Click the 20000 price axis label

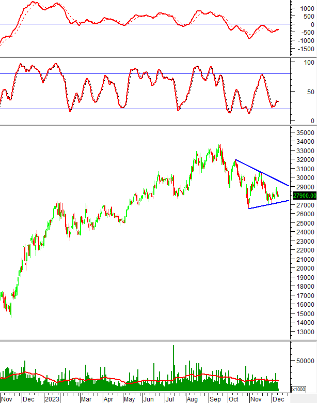click(x=305, y=268)
